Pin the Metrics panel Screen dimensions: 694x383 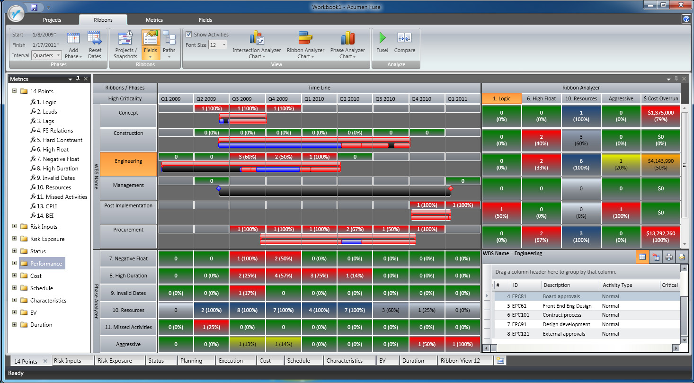click(78, 79)
